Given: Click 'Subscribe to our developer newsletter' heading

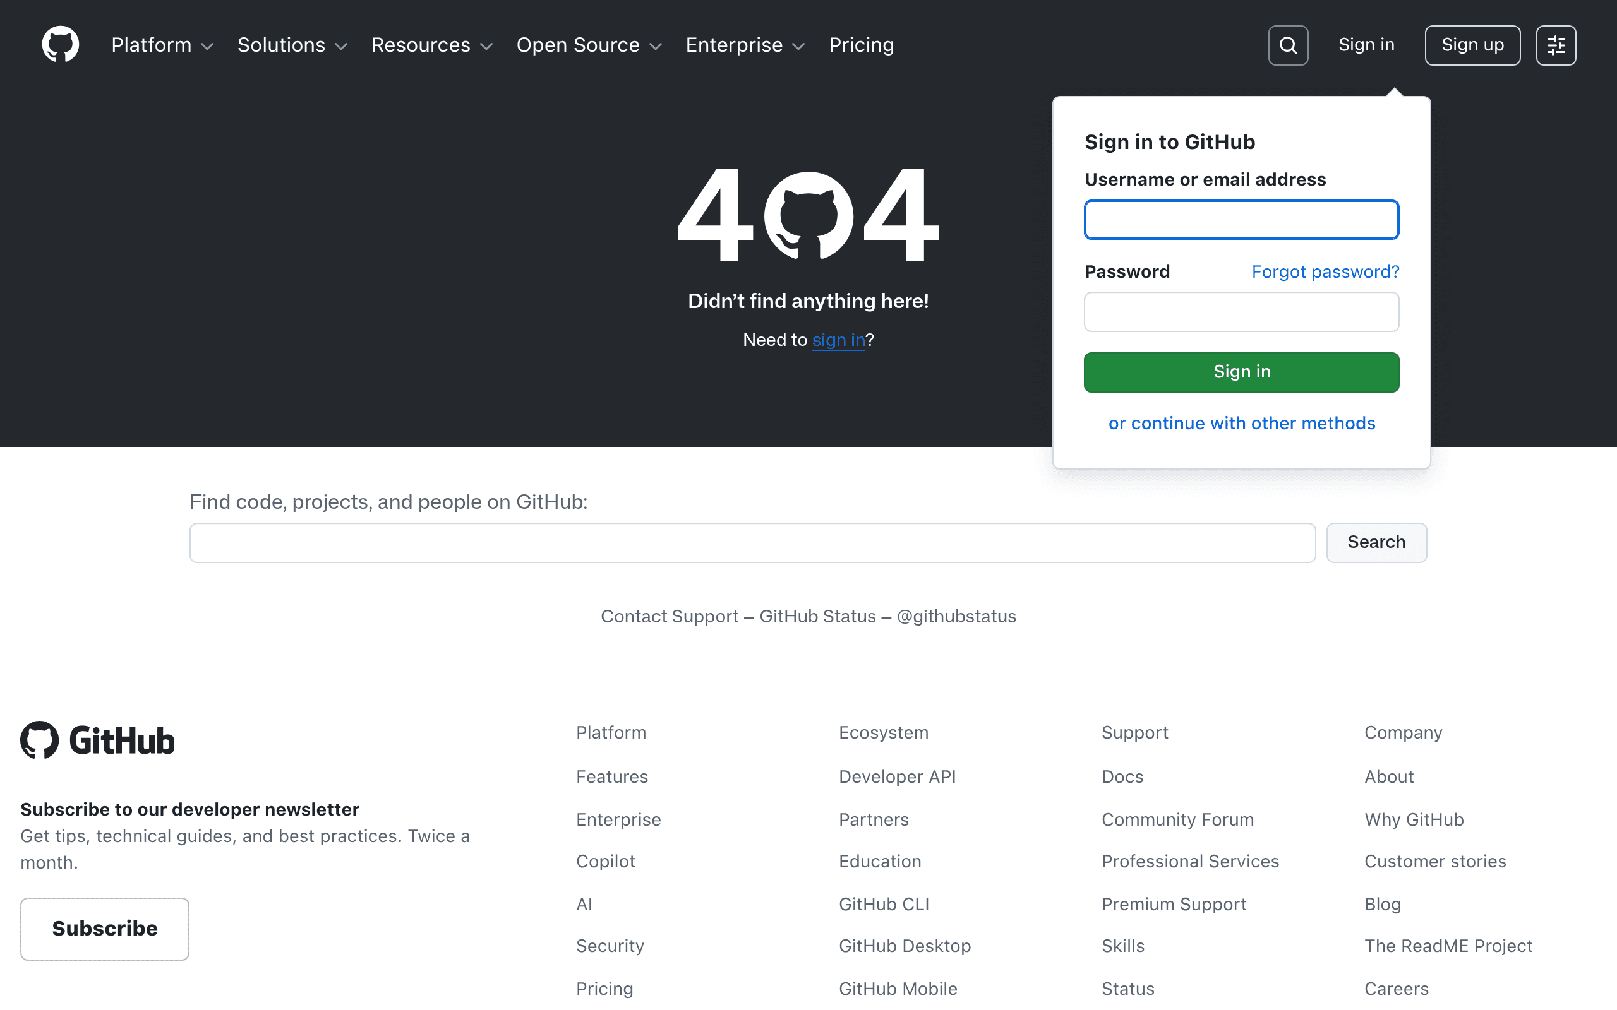Looking at the screenshot, I should [x=189, y=810].
